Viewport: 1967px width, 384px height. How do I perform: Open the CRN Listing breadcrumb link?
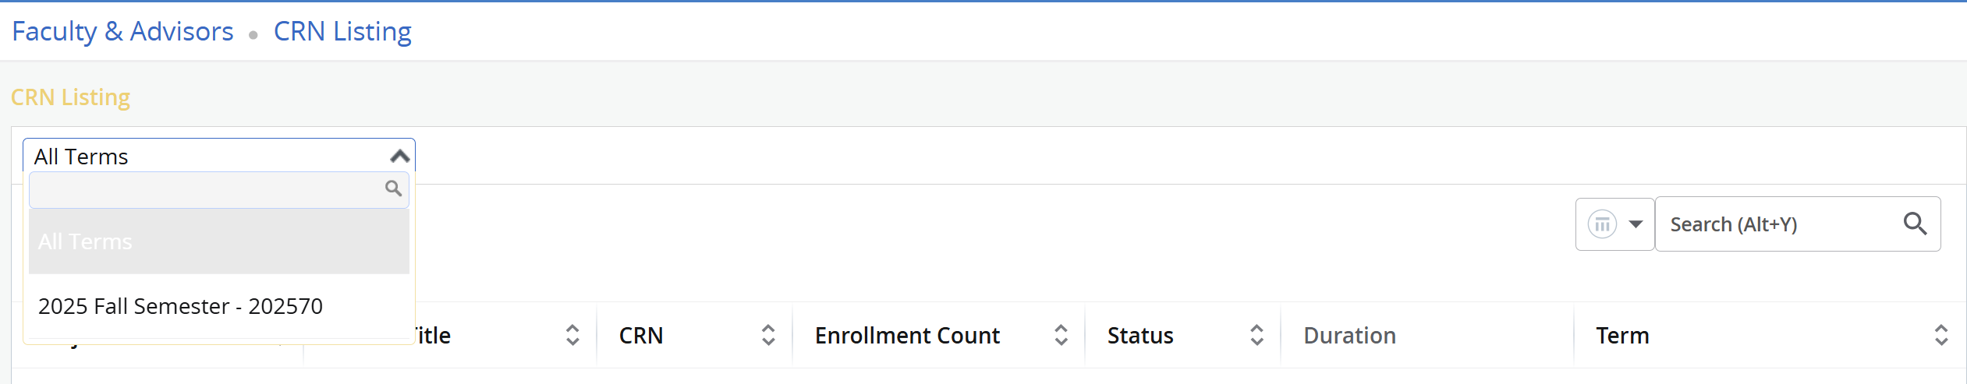[x=342, y=31]
